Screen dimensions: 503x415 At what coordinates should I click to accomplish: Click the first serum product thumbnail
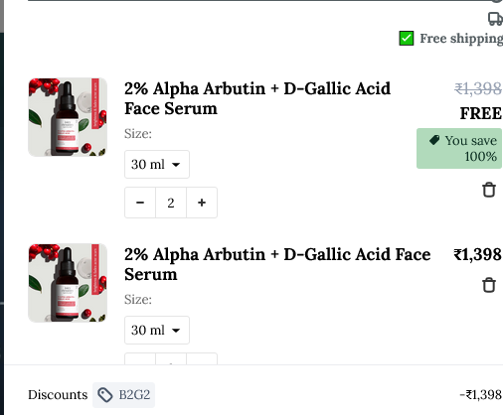[68, 117]
